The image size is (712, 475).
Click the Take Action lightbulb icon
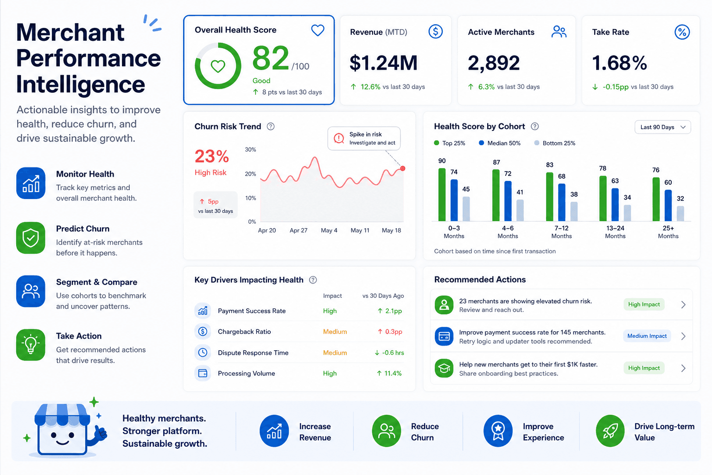coord(31,345)
